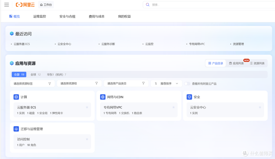Switch to the 费用与成本 tab
The width and height of the screenshot is (275, 159).
point(97,17)
